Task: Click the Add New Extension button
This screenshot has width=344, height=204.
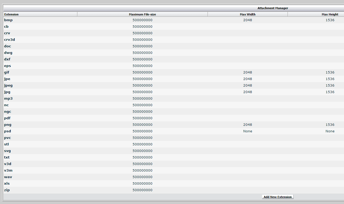Action: pos(278,197)
